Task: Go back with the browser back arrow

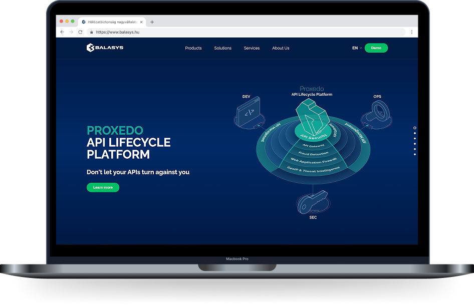Action: 62,32
